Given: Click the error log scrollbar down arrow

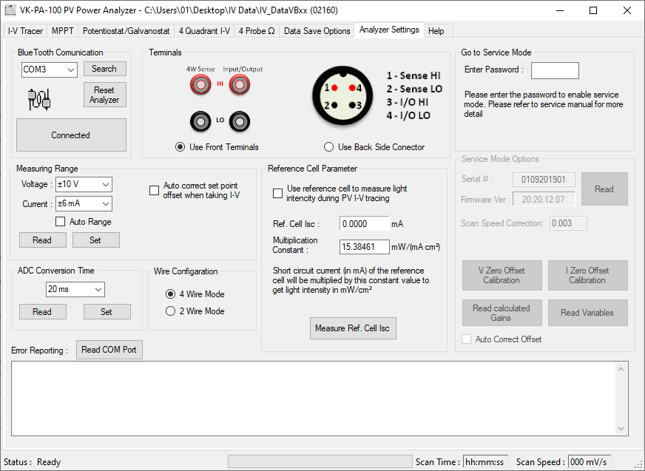Looking at the screenshot, I should pyautogui.click(x=621, y=429).
